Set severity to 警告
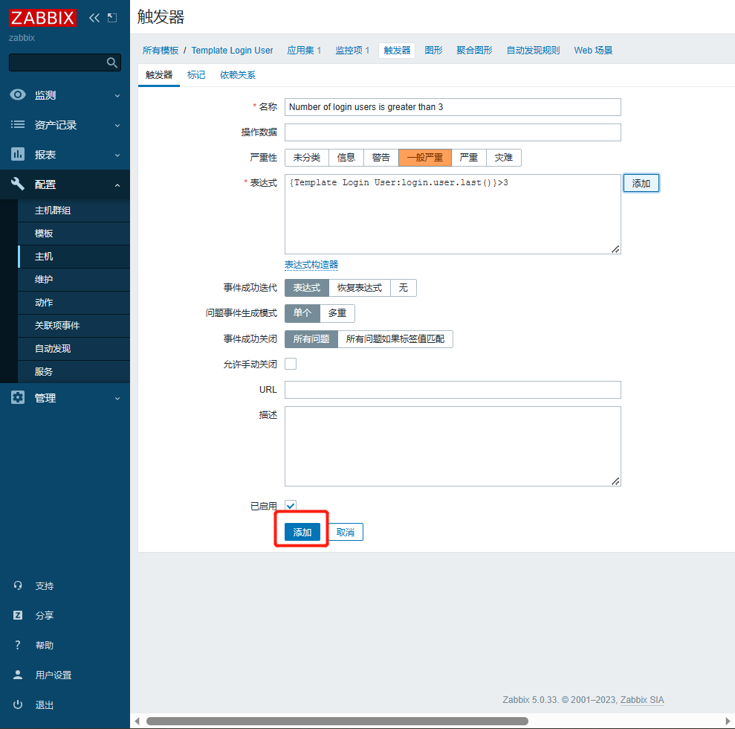Screen dimensions: 735x729 [381, 158]
